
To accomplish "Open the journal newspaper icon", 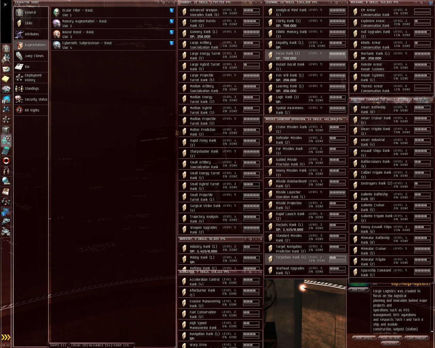I will click(x=6, y=191).
